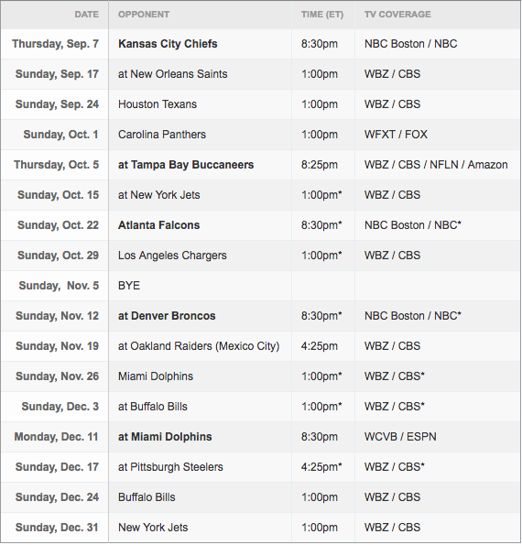Click the Sunday, Dec. 31 date cell

click(x=57, y=528)
